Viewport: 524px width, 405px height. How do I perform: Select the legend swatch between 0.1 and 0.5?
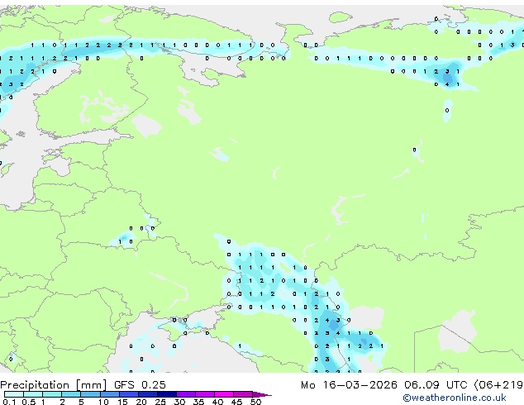[14, 394]
